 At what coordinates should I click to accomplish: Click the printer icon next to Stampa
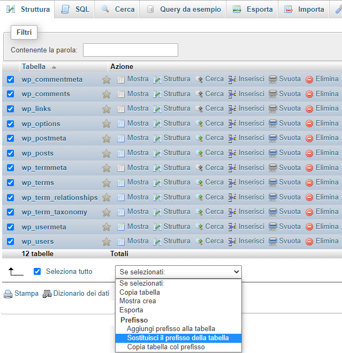8,294
